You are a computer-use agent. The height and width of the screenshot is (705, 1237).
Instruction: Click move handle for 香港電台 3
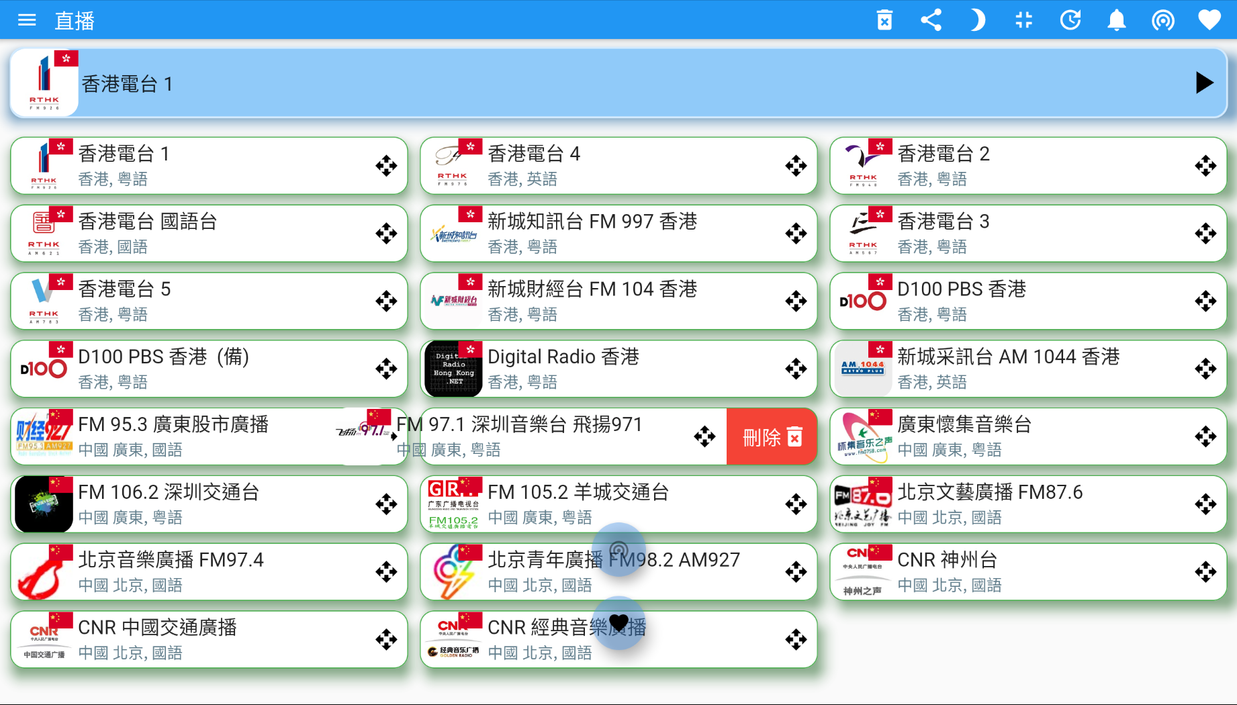(1205, 234)
